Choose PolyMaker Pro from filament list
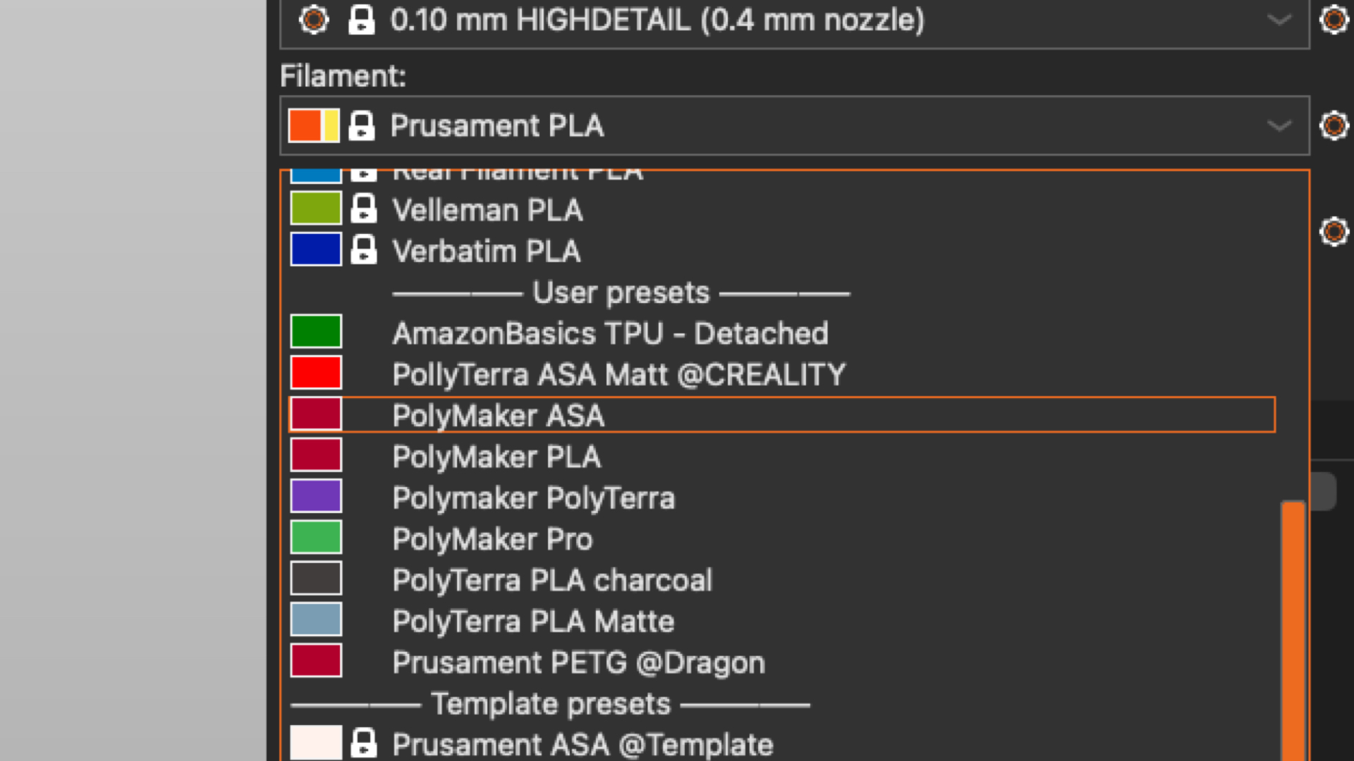1354x761 pixels. coord(783,538)
